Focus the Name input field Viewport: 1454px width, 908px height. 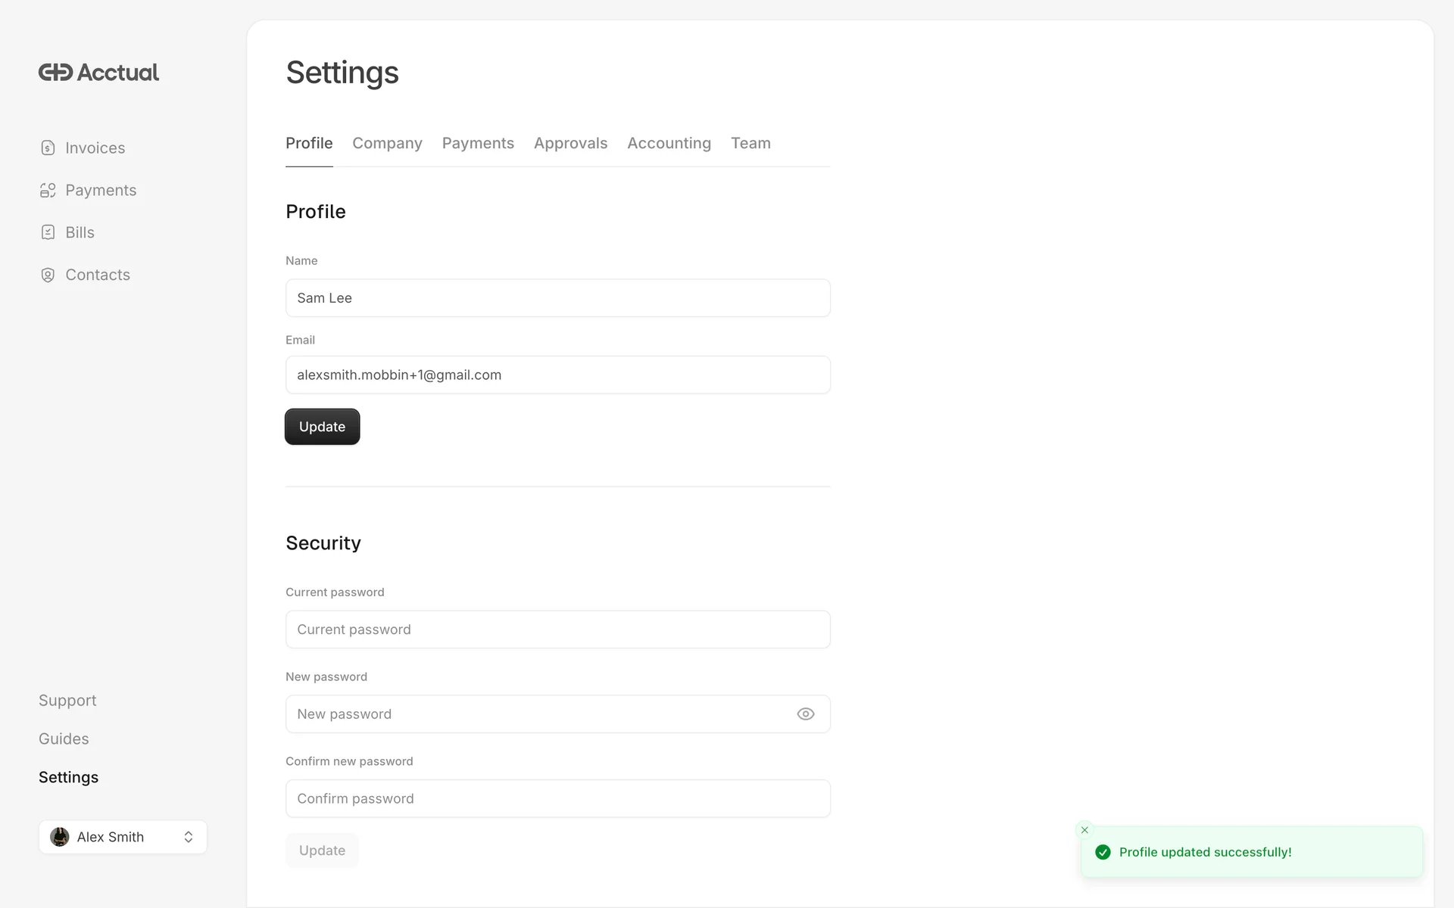click(x=557, y=298)
